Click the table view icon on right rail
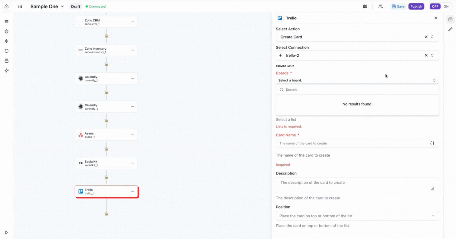Viewport: 456px width, 239px height. (450, 19)
